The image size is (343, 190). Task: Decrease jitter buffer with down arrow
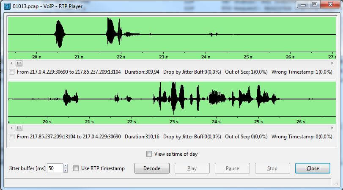click(x=65, y=171)
